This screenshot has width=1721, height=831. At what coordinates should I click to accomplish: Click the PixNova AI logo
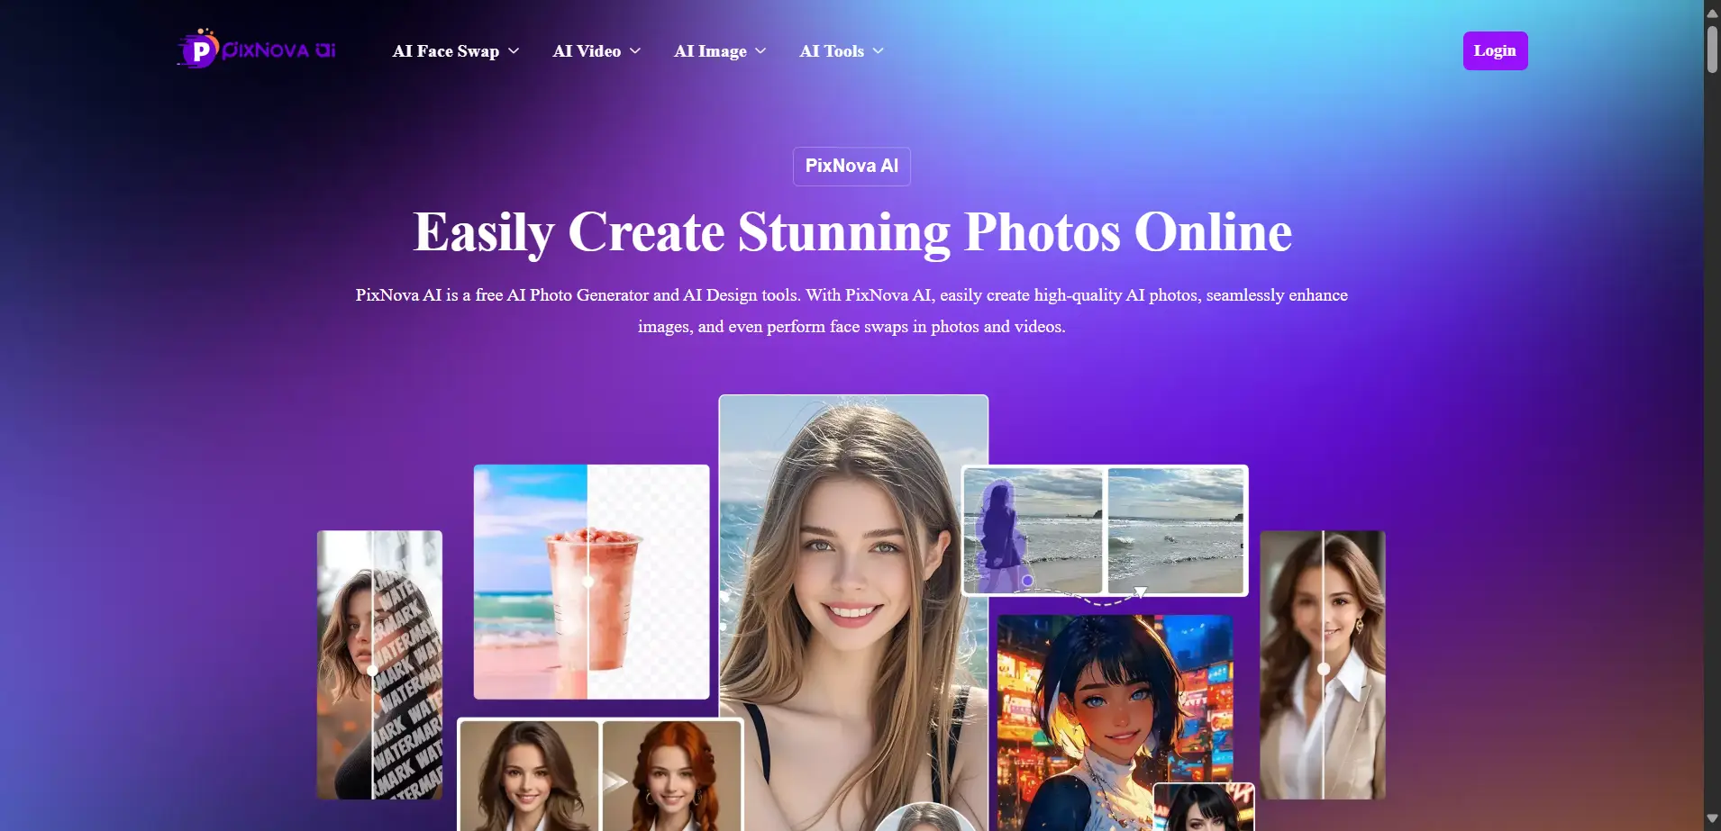(x=257, y=50)
